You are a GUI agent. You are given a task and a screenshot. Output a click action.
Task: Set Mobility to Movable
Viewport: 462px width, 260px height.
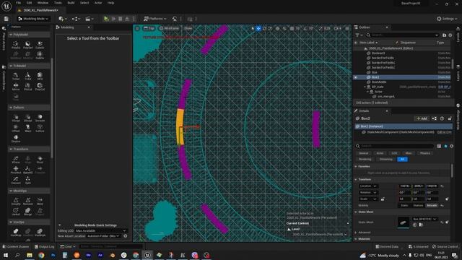tap(432, 205)
